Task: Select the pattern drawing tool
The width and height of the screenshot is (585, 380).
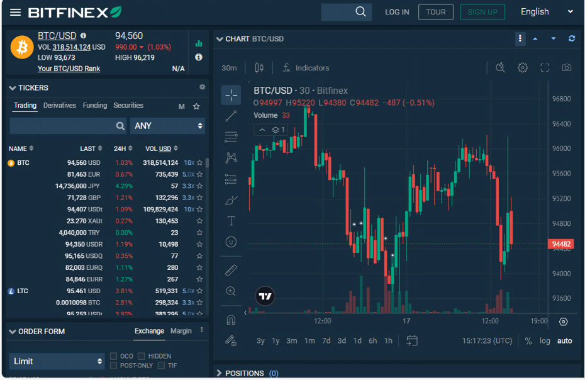Action: [x=231, y=158]
